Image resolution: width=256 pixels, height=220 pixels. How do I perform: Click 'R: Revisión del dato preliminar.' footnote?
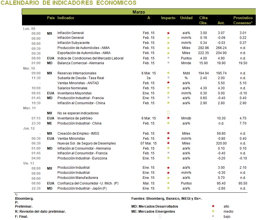40,211
